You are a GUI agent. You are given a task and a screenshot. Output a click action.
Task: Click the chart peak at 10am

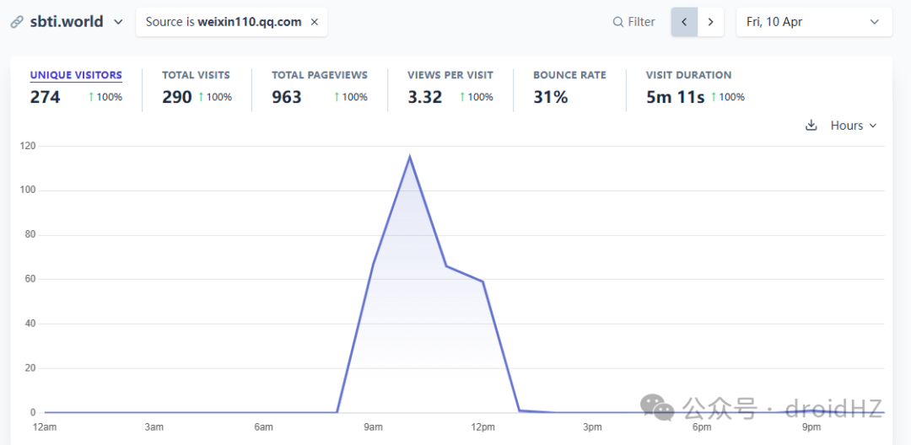[x=410, y=156]
